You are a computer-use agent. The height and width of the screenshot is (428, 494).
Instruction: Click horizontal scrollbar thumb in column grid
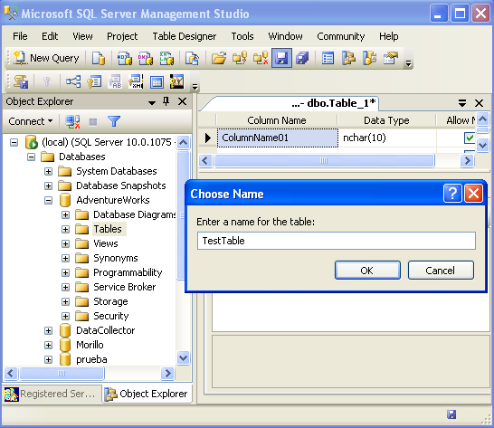click(x=324, y=161)
